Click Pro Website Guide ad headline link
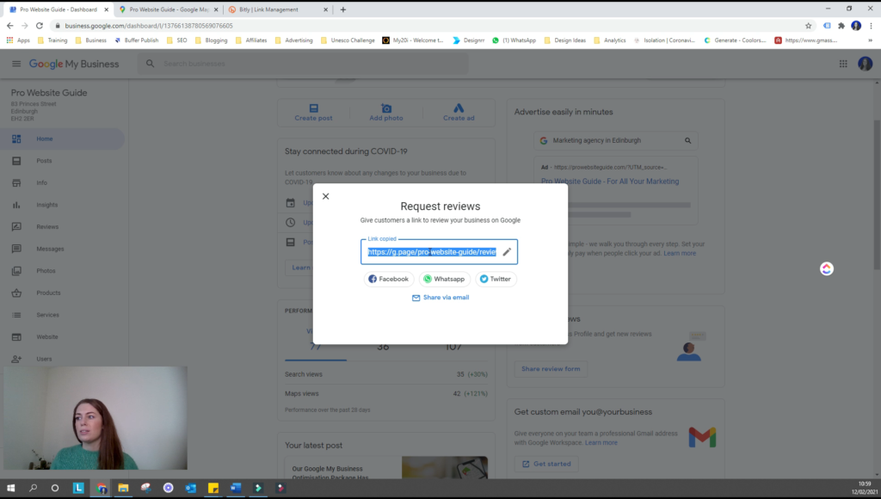Screen dimensions: 881x499 point(610,182)
